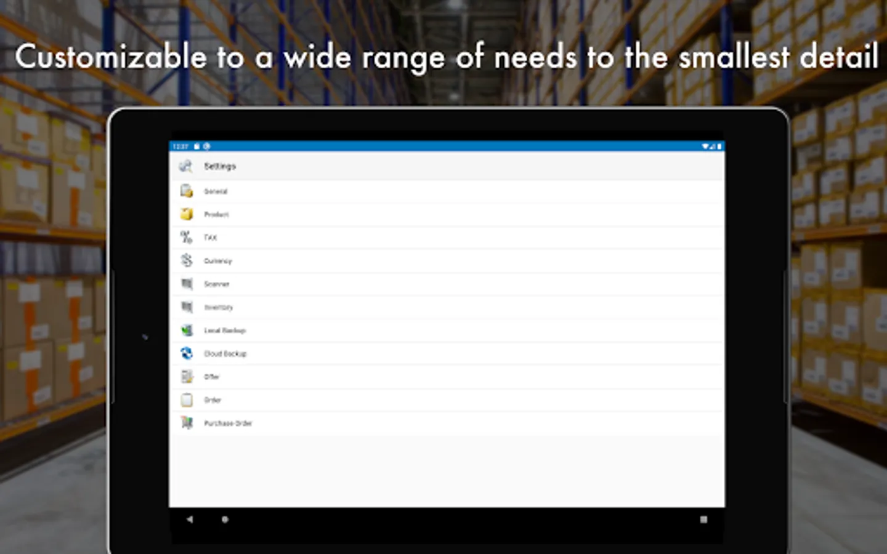Tap the General settings row icon
887x554 pixels.
[x=186, y=191]
